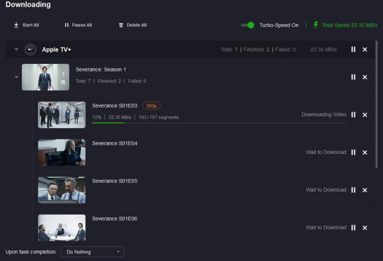This screenshot has width=383, height=261.
Task: Click the download list vertical scrollbar
Action: tap(376, 104)
